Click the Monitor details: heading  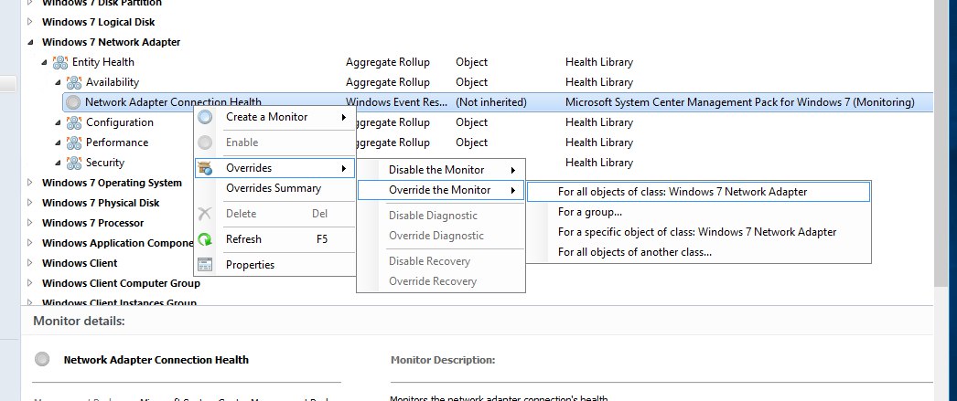(x=79, y=321)
